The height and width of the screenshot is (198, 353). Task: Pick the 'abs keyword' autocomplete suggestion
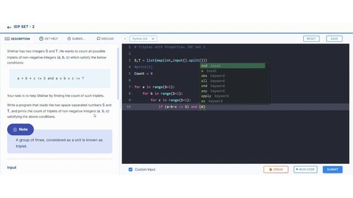233,76
